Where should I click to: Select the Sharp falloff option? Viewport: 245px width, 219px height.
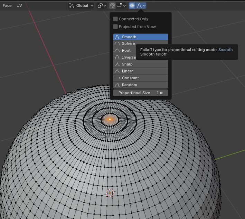(x=141, y=64)
